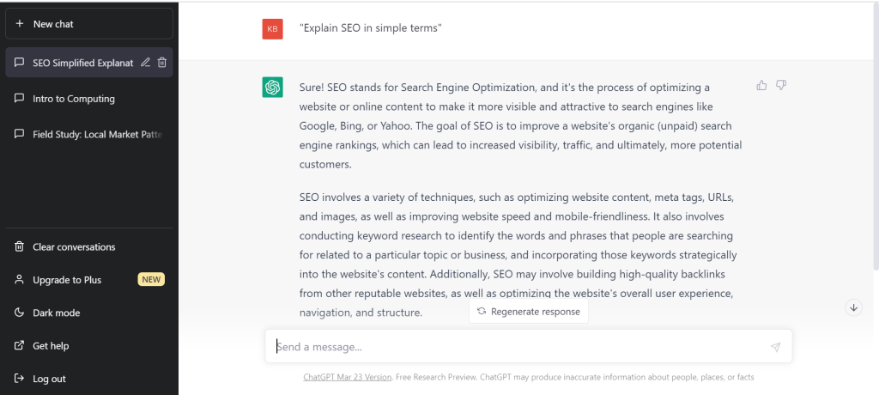Viewport: 879px width, 395px height.
Task: Click Upgrade to Plus
Action: (89, 279)
